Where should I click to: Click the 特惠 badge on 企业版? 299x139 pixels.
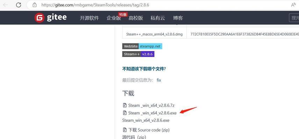tap(123, 14)
